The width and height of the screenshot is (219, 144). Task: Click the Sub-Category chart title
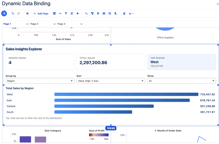coord(53,131)
